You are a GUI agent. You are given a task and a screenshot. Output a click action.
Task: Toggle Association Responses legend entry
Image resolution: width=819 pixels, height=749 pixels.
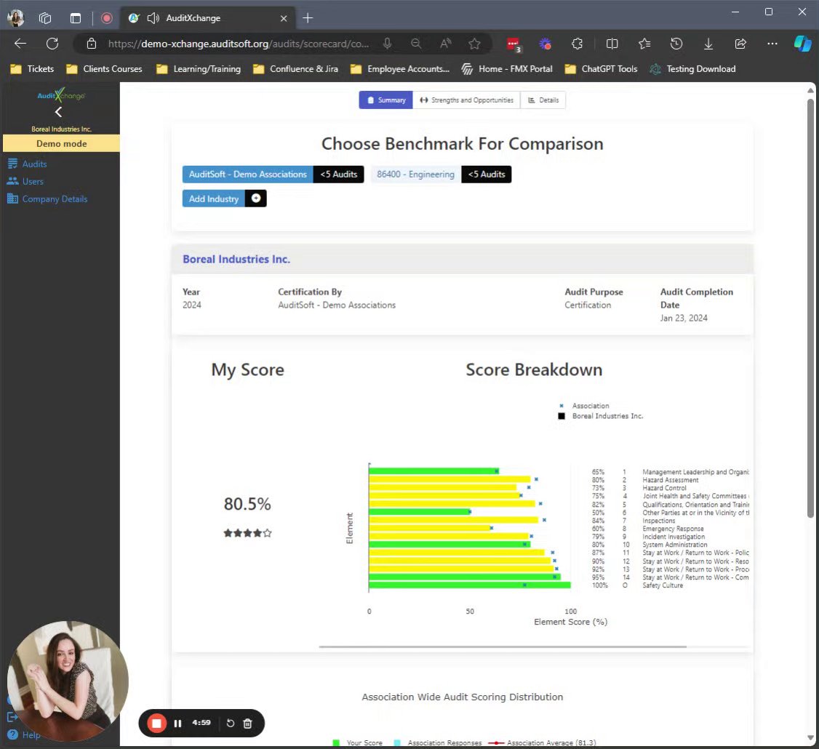click(438, 742)
